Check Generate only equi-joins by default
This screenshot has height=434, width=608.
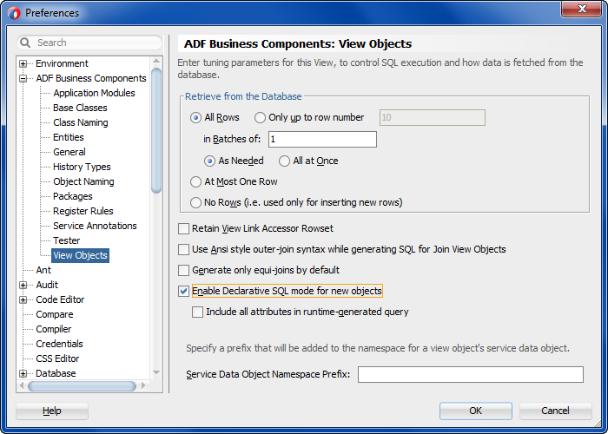(183, 270)
